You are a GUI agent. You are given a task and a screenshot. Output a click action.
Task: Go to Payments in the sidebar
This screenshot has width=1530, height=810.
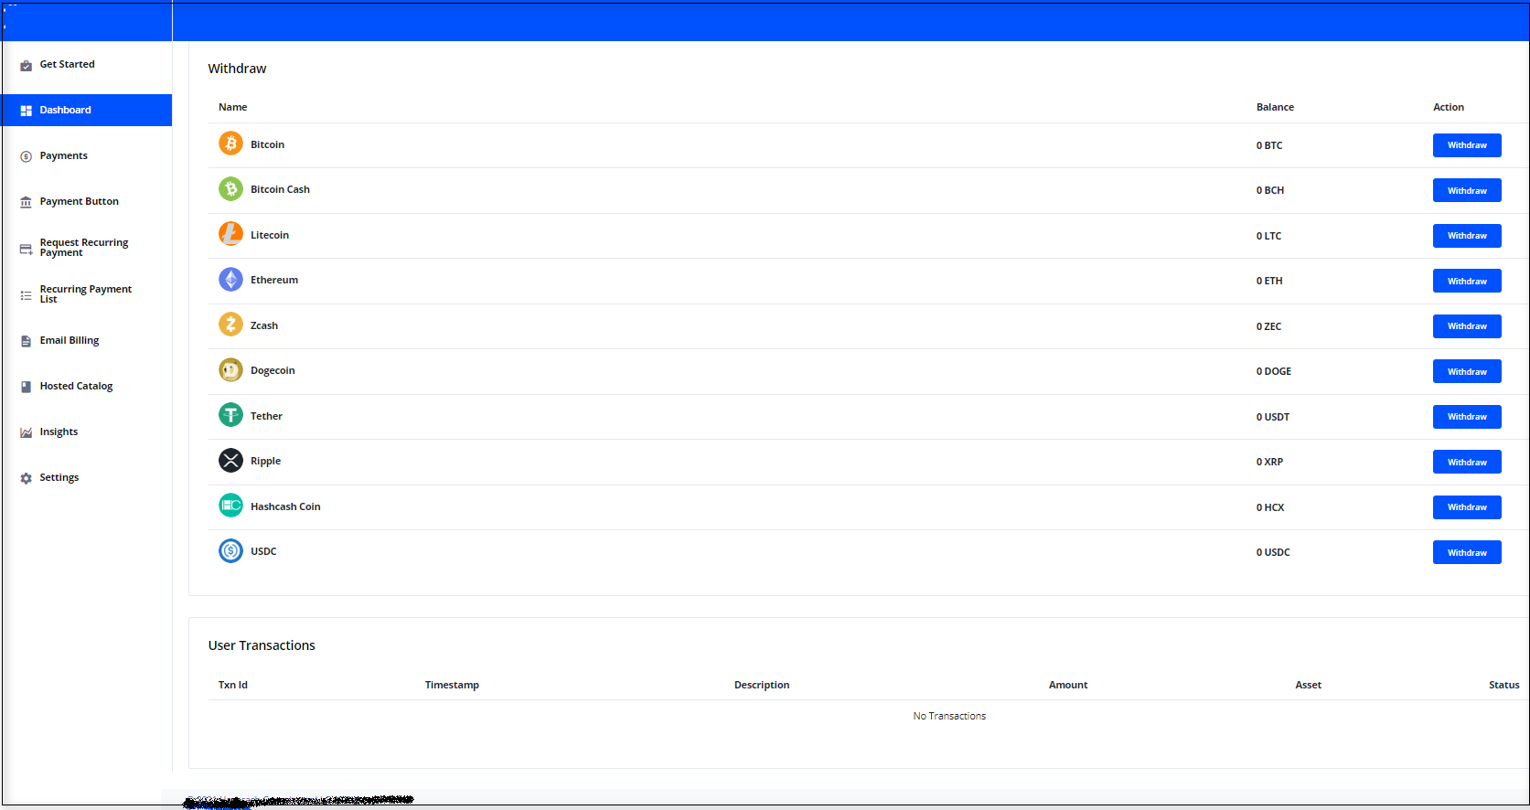tap(63, 156)
